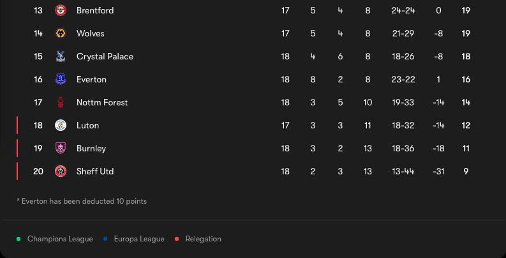
Task: Open the Everton team page
Action: [x=91, y=79]
